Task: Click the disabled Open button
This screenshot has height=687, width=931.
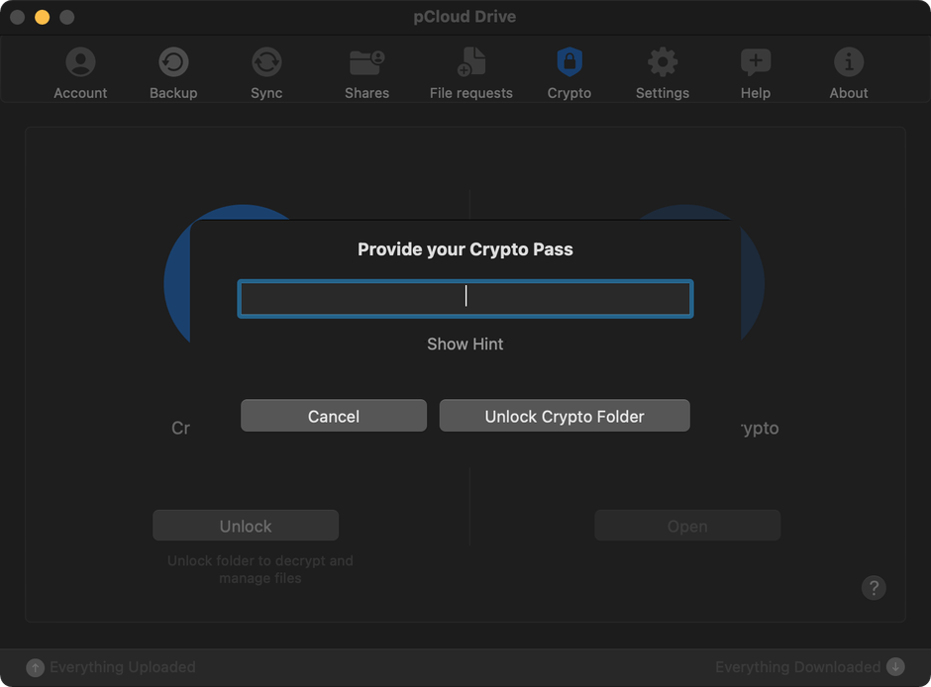Action: pyautogui.click(x=687, y=526)
